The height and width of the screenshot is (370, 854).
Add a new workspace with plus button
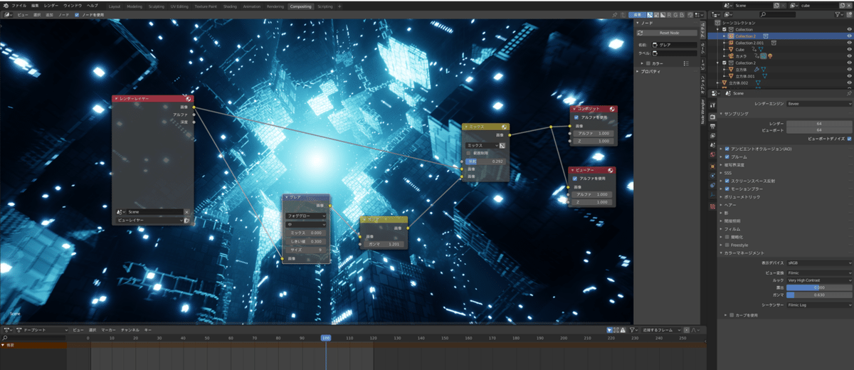(x=339, y=6)
